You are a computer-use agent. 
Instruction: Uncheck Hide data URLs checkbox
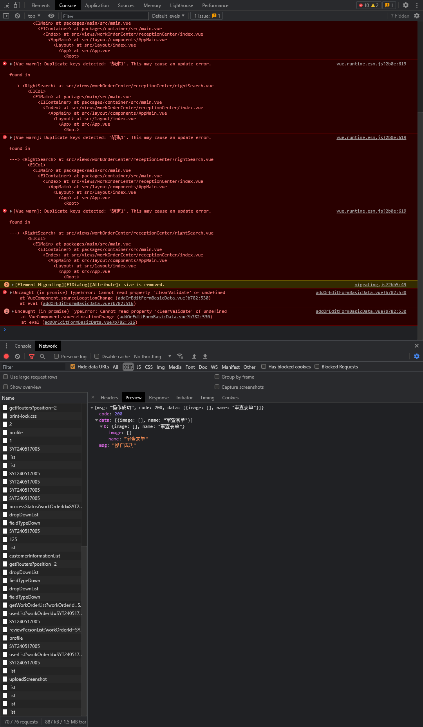click(73, 367)
